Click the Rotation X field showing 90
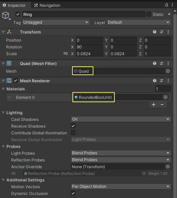The height and width of the screenshot is (198, 177). point(89,47)
